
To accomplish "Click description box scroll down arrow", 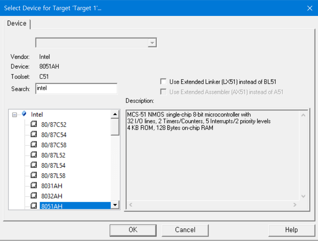I will click(x=303, y=196).
